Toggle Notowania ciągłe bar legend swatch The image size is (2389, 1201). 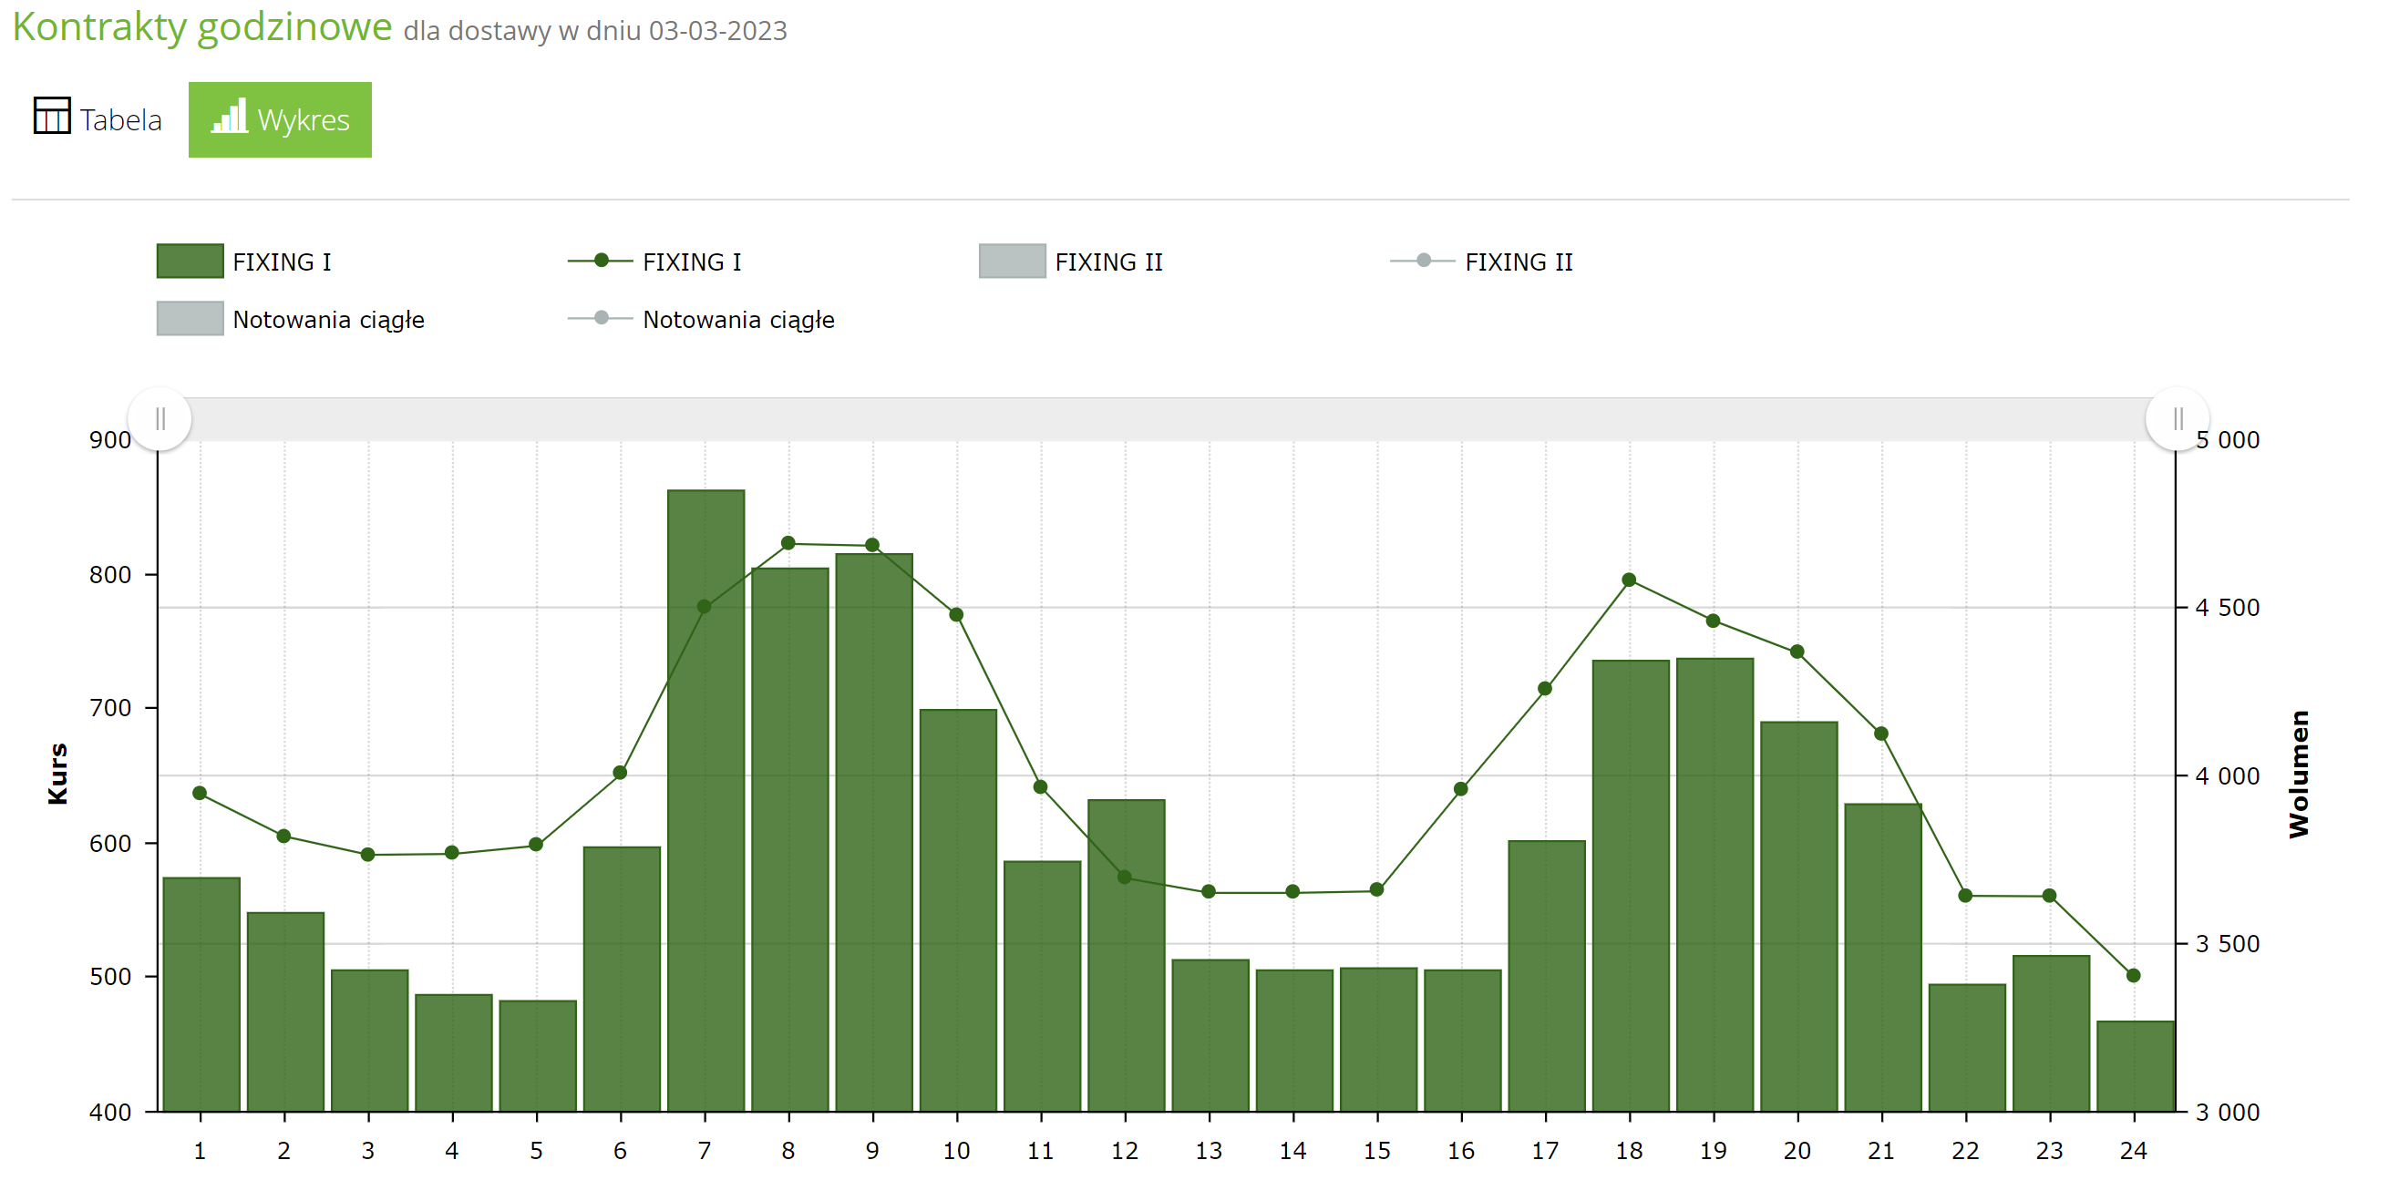[x=191, y=319]
